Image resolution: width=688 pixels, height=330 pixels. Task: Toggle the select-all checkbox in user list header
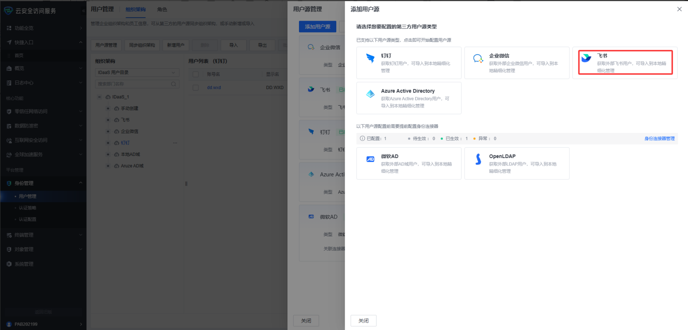[x=196, y=75]
